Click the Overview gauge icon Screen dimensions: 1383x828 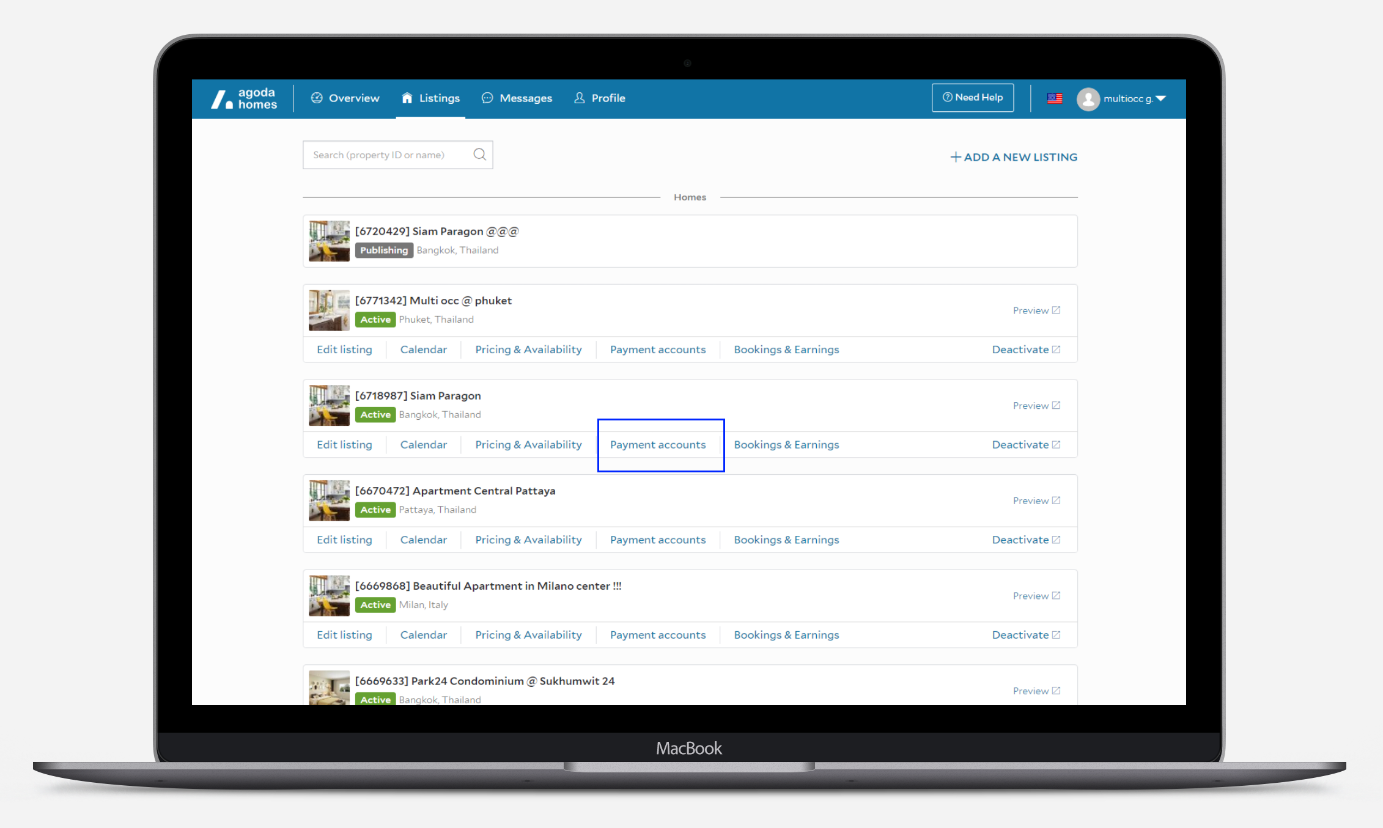coord(317,98)
